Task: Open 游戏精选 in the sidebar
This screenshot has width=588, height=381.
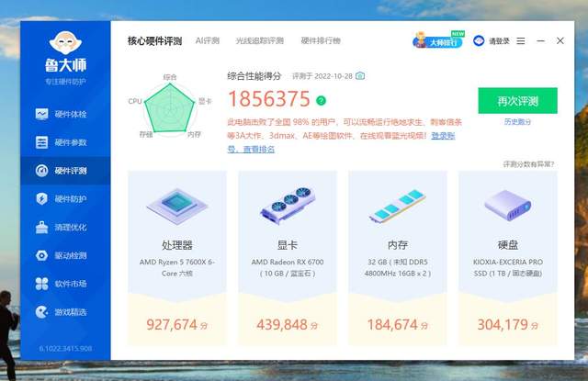Action: [x=65, y=312]
